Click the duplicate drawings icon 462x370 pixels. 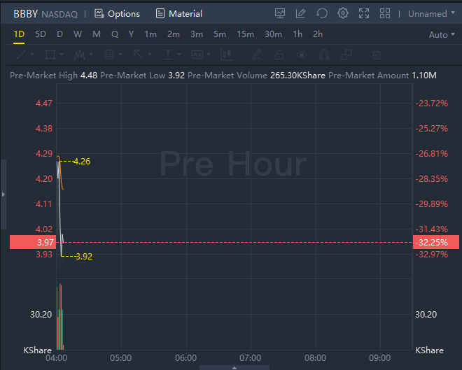(346, 55)
